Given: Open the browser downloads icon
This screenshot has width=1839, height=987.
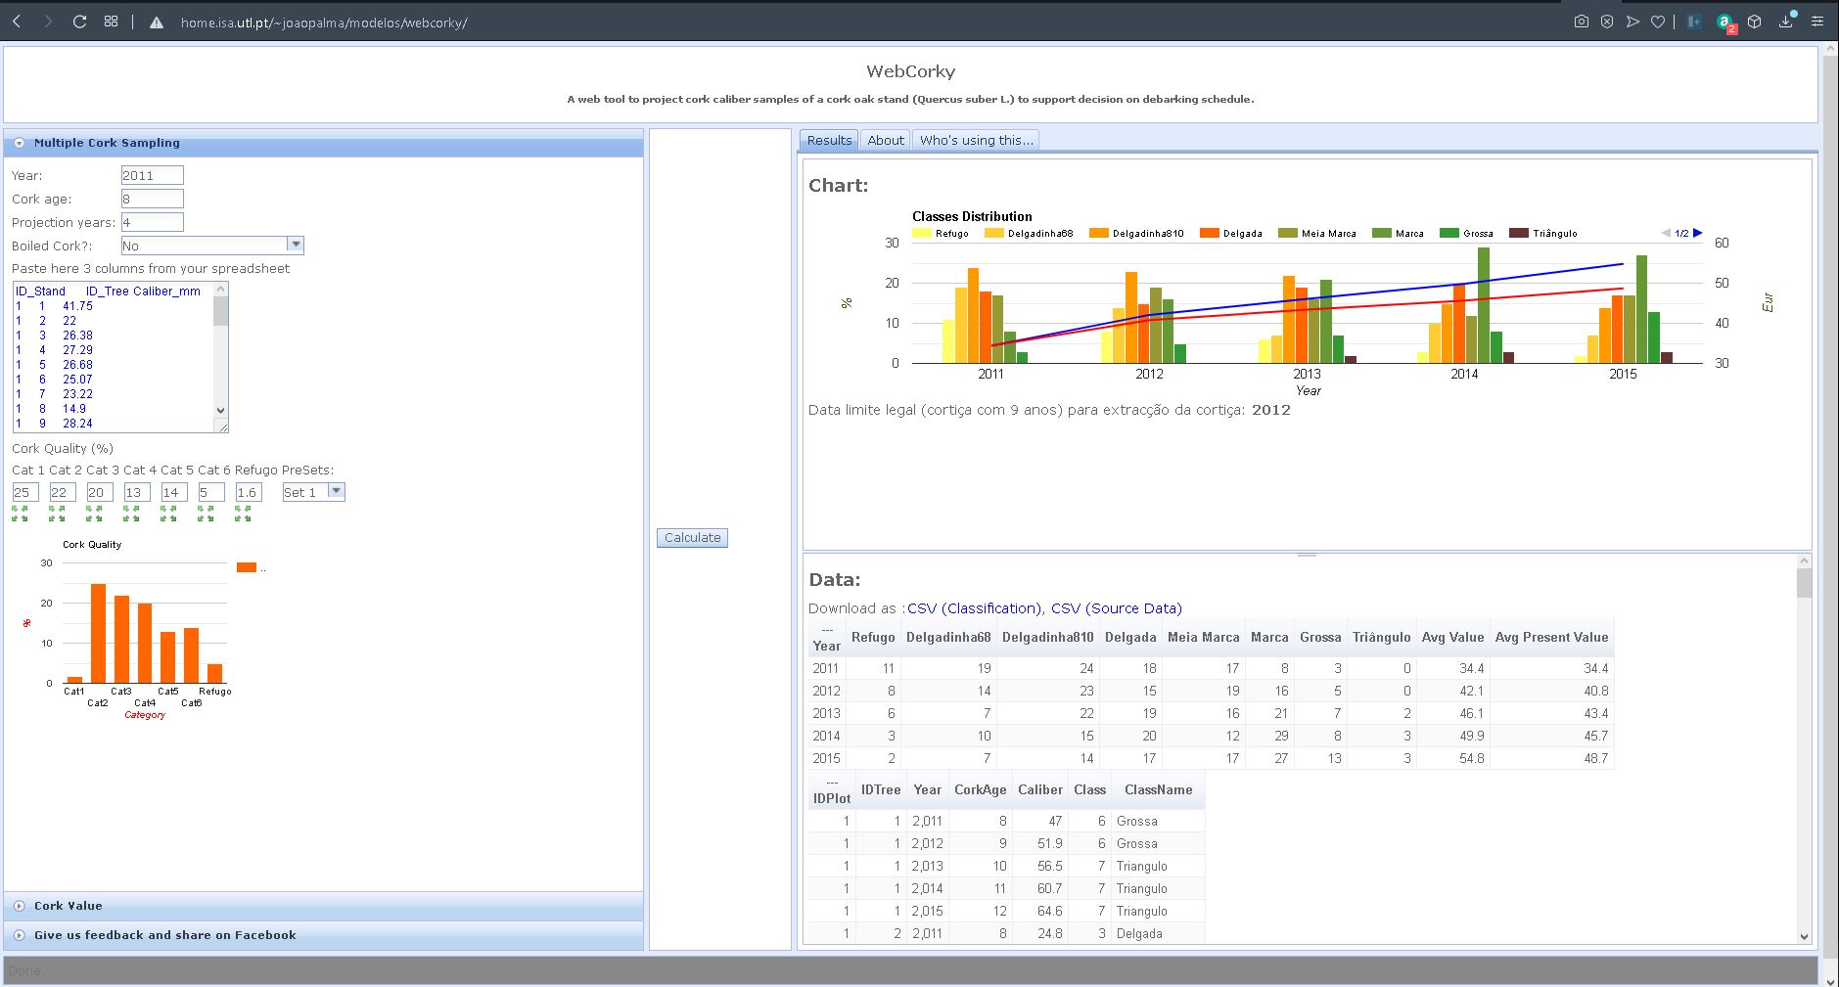Looking at the screenshot, I should [1787, 21].
